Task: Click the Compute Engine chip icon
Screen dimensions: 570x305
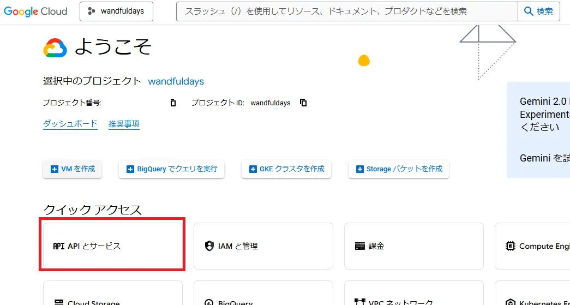Action: point(511,246)
